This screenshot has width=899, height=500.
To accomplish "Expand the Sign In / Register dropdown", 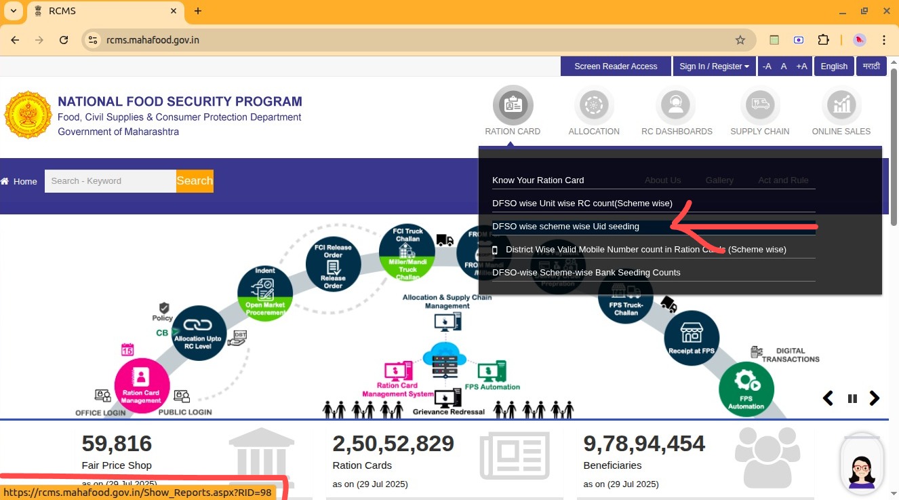I will [x=714, y=66].
